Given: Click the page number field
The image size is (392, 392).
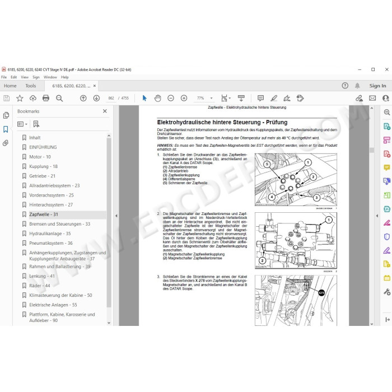Looking at the screenshot, I should coord(111,98).
